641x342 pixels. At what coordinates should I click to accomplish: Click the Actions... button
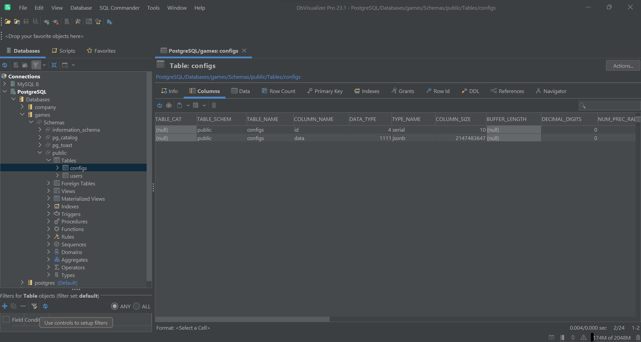[x=623, y=66]
